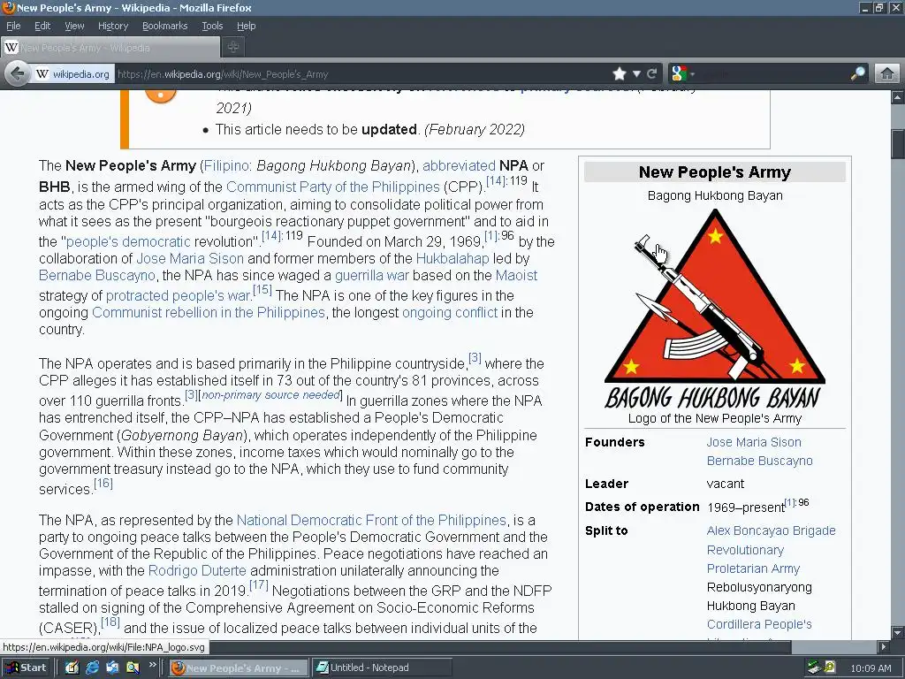Image resolution: width=905 pixels, height=679 pixels.
Task: Open Communist rebellion in the Philippines link
Action: 209,312
